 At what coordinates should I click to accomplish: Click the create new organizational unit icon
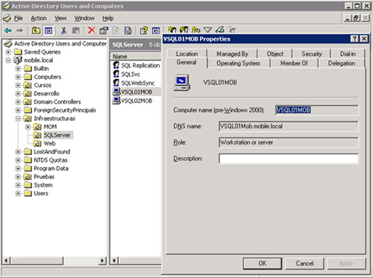196,30
